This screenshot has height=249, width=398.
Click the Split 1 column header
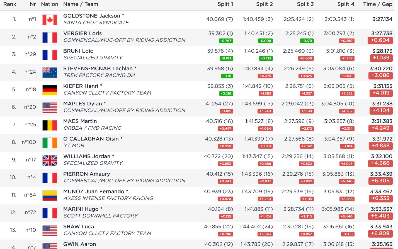225,4
